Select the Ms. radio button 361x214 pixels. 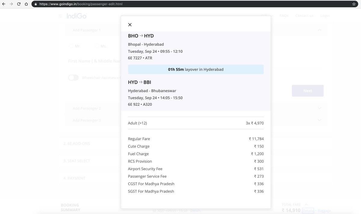pos(97,46)
